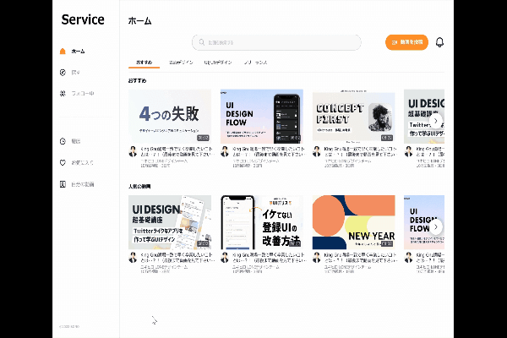Viewport: 507px width, 338px height.
Task: Open the orange ホーム home icon in sidebar
Action: pyautogui.click(x=63, y=51)
